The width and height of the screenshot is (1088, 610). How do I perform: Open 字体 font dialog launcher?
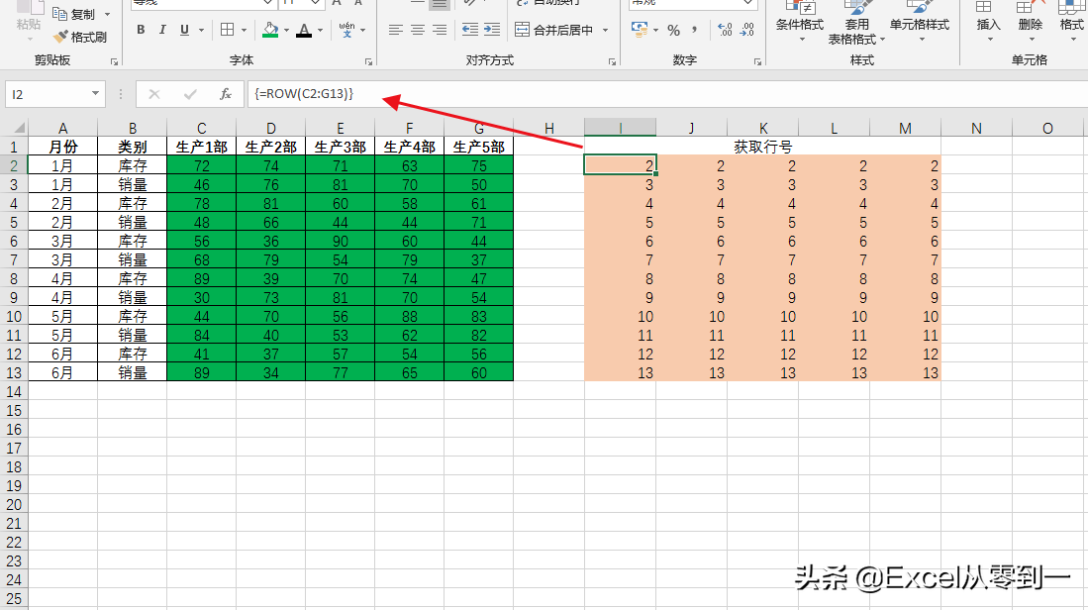tap(368, 61)
